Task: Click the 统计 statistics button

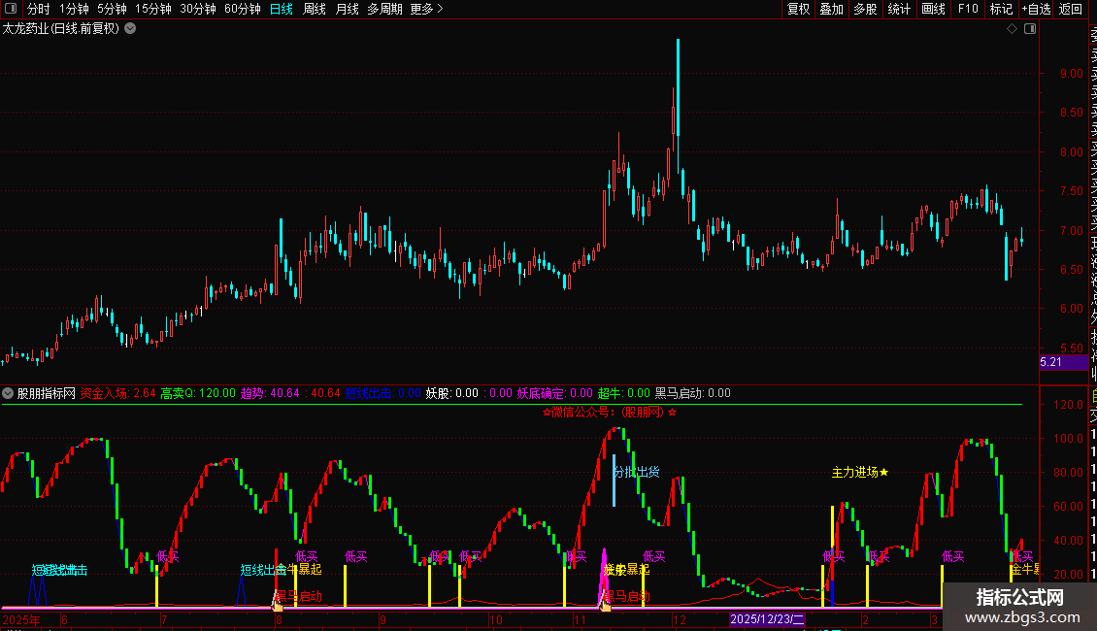Action: pyautogui.click(x=899, y=9)
